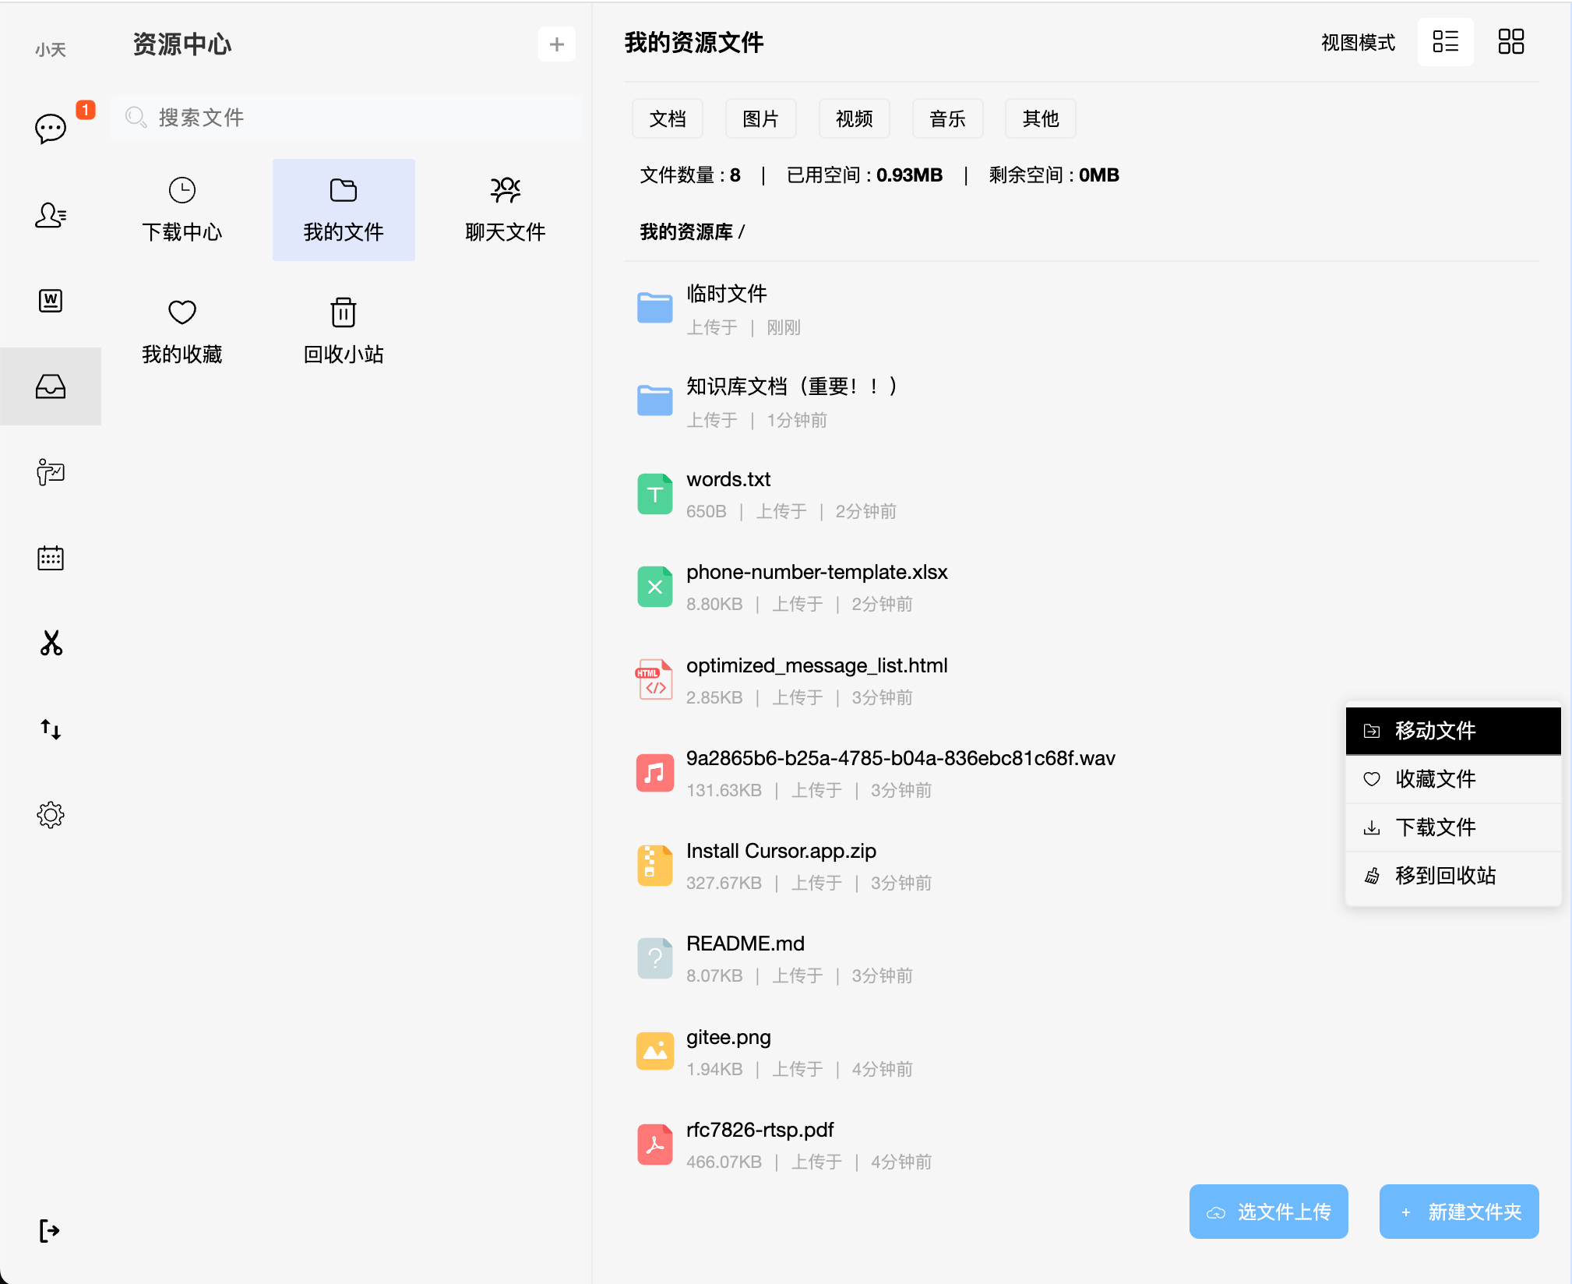Image resolution: width=1572 pixels, height=1284 pixels.
Task: Open the Word document sidebar icon
Action: pyautogui.click(x=51, y=301)
